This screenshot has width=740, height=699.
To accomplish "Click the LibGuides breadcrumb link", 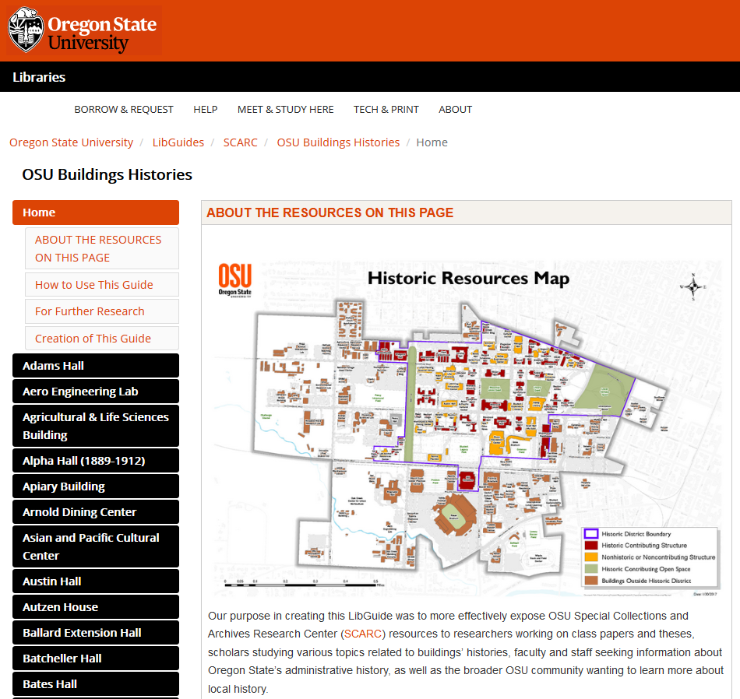I will coord(178,142).
